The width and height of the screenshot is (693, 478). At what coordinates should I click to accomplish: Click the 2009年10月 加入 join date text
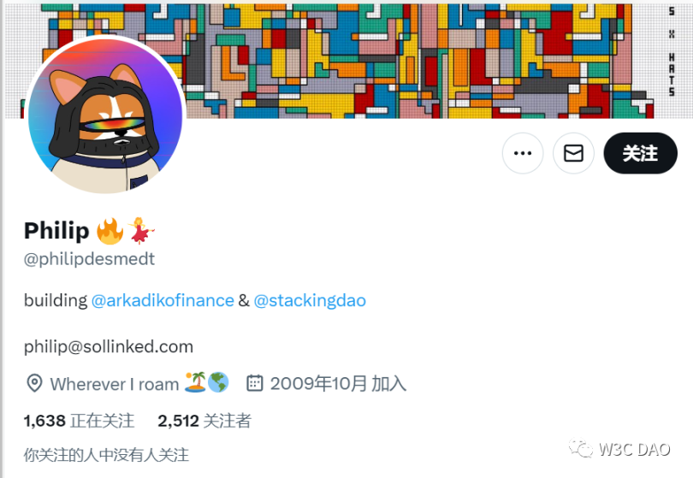[338, 383]
